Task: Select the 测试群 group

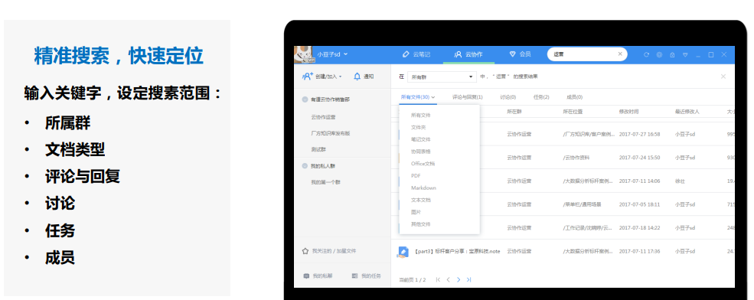Action: pyautogui.click(x=318, y=149)
